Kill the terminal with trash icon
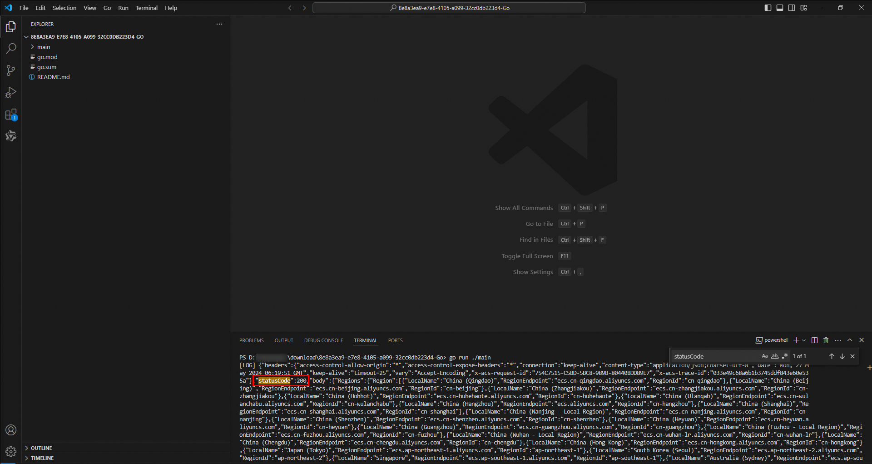872x464 pixels. click(x=826, y=340)
